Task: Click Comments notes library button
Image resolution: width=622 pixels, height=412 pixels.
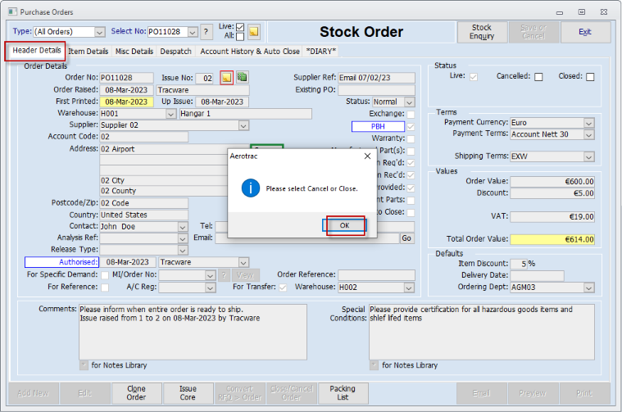Action: [84, 364]
